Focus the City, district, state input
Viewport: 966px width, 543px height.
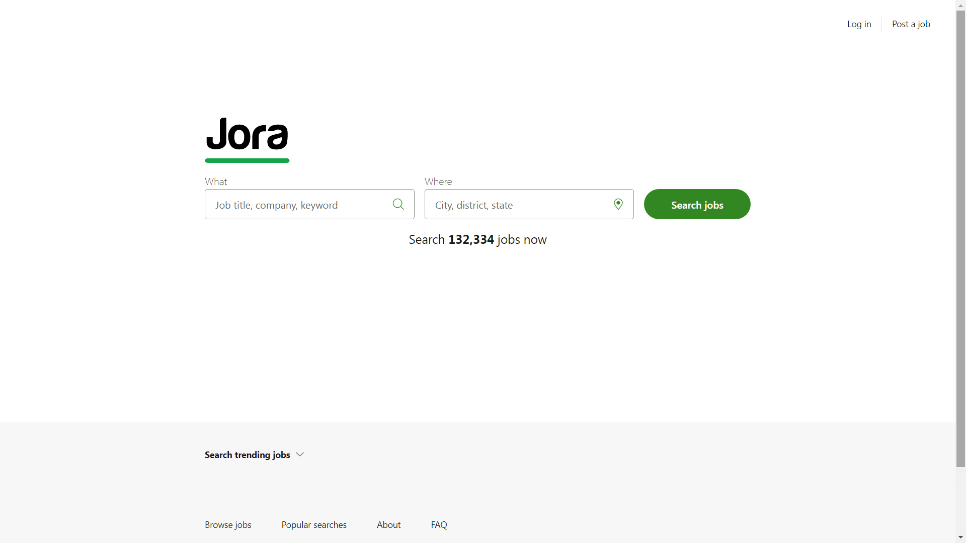pos(529,204)
